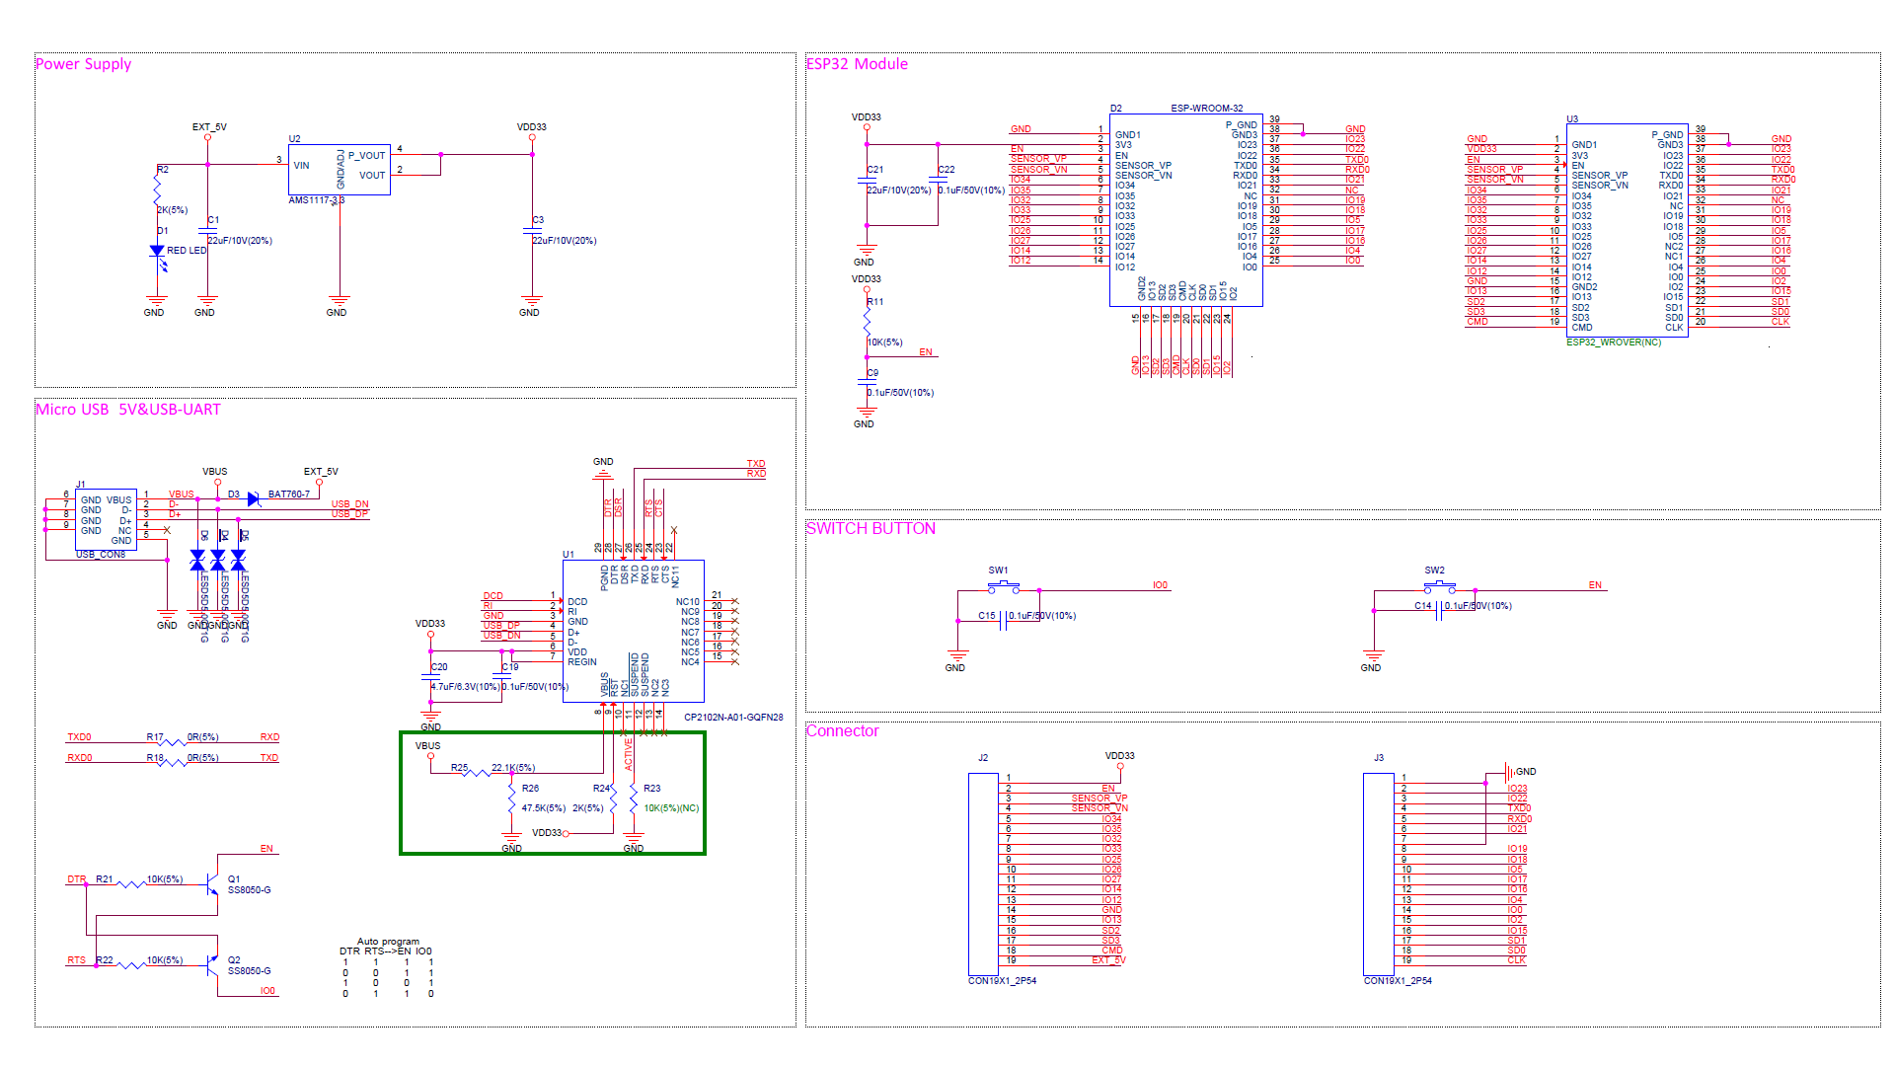Select resistor R22 designator
The image size is (1895, 1066).
(x=104, y=960)
